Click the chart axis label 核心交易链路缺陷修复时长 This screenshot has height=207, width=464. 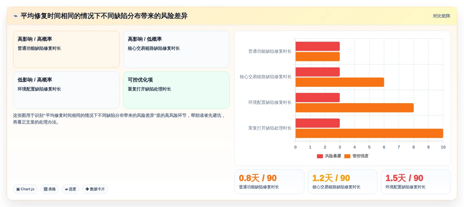(x=266, y=77)
